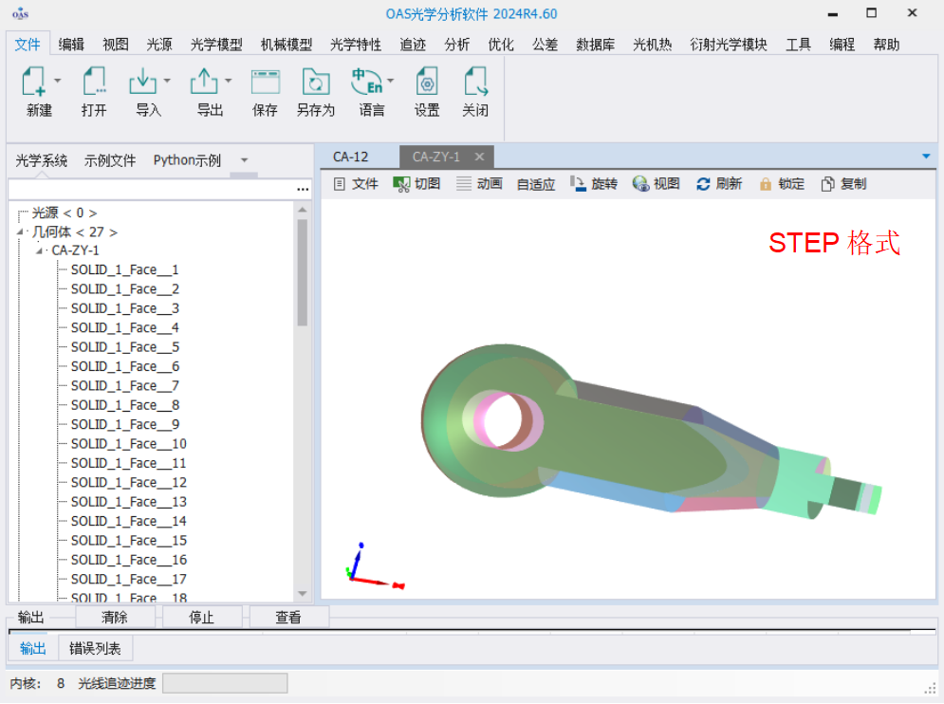Screen dimensions: 944x704
Task: Open the 新建 dropdown arrow
Action: tap(58, 80)
